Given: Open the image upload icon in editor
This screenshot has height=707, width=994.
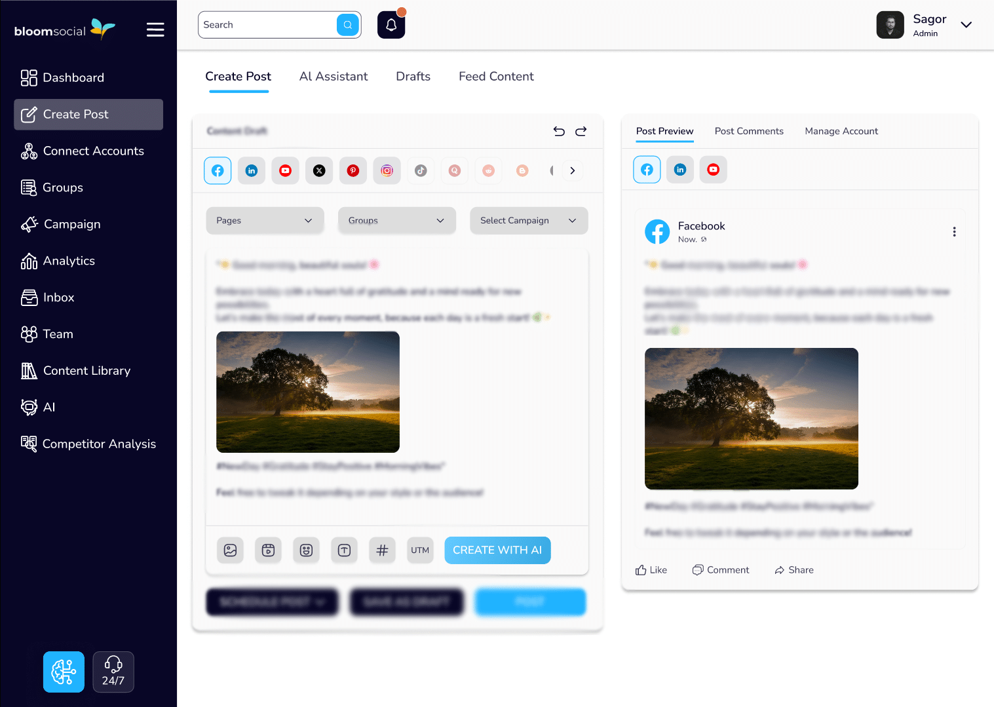Looking at the screenshot, I should coord(230,550).
